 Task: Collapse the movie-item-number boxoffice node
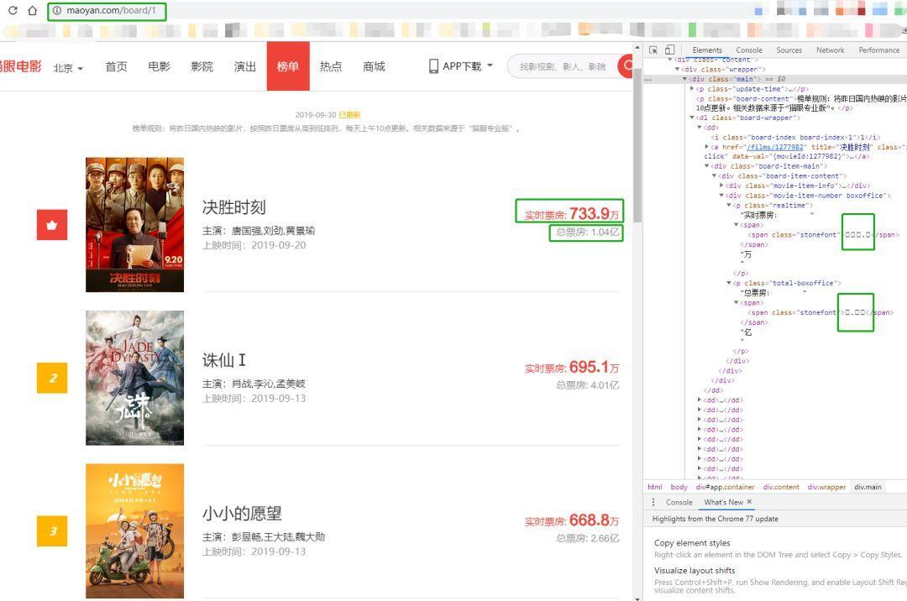[x=721, y=196]
